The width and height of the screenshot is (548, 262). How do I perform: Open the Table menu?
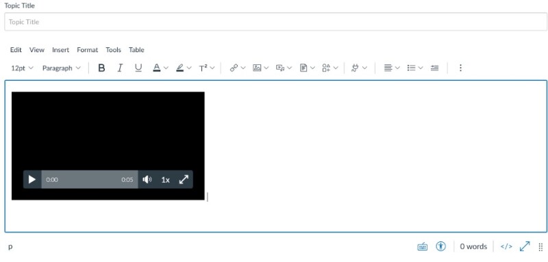coord(136,50)
